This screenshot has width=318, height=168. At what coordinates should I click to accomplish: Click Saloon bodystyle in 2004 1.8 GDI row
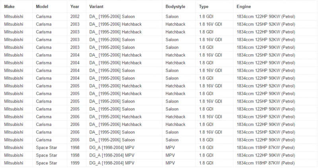tap(172, 78)
